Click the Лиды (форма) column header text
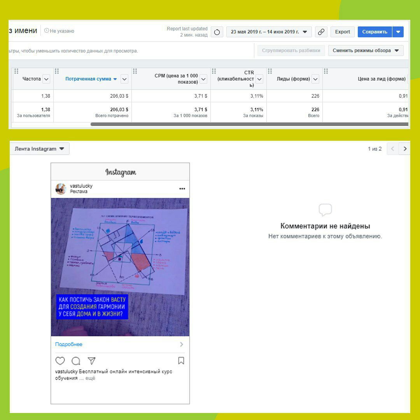This screenshot has width=420, height=420. pos(293,79)
